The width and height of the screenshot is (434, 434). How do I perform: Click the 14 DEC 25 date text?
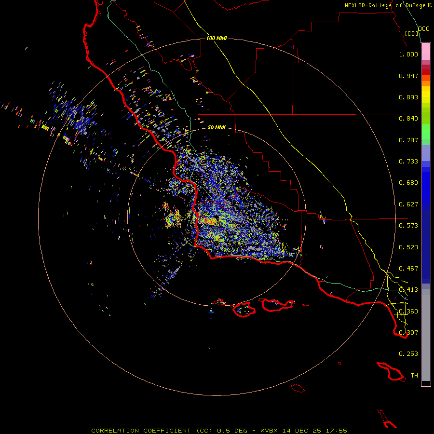(302, 431)
